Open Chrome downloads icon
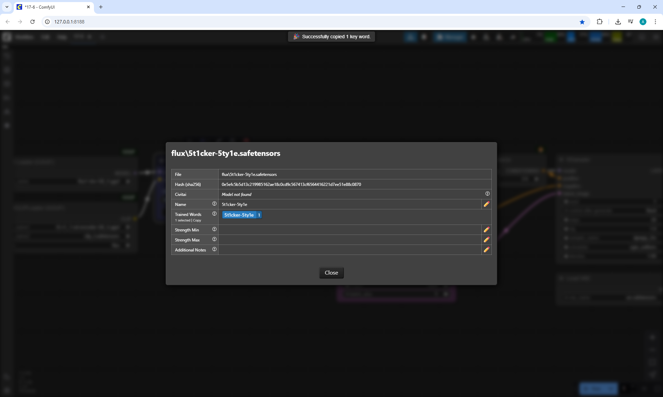This screenshot has width=663, height=397. click(618, 22)
